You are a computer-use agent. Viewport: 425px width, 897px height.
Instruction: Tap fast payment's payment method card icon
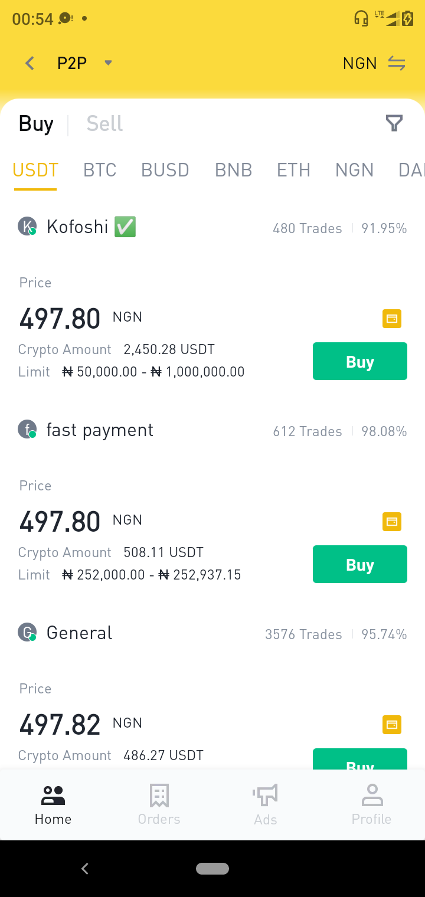coord(392,522)
